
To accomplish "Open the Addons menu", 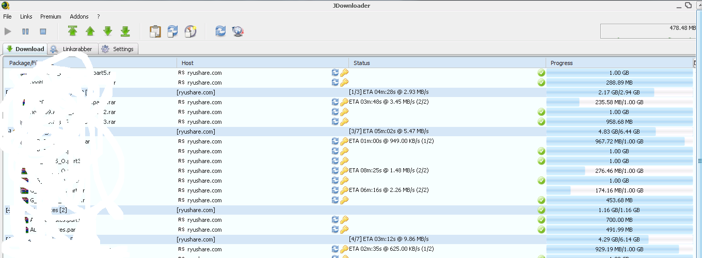I will tap(79, 17).
